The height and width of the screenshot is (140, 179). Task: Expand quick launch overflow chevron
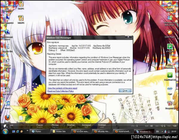tap(27, 130)
